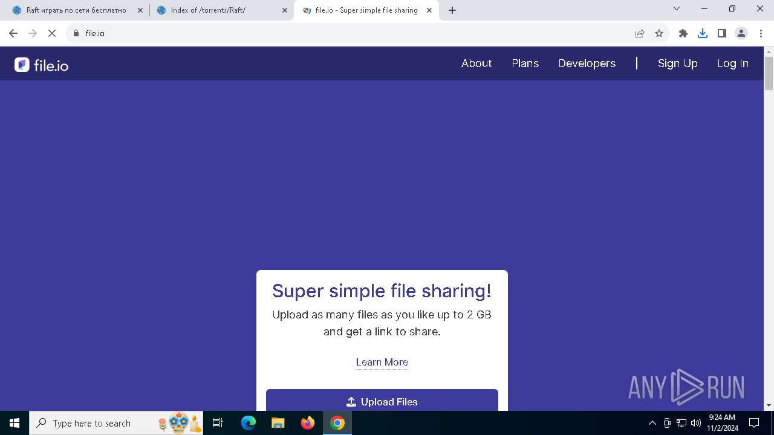Screen dimensions: 774x435
Task: Click the scrollbar down arrow
Action: click(769, 405)
